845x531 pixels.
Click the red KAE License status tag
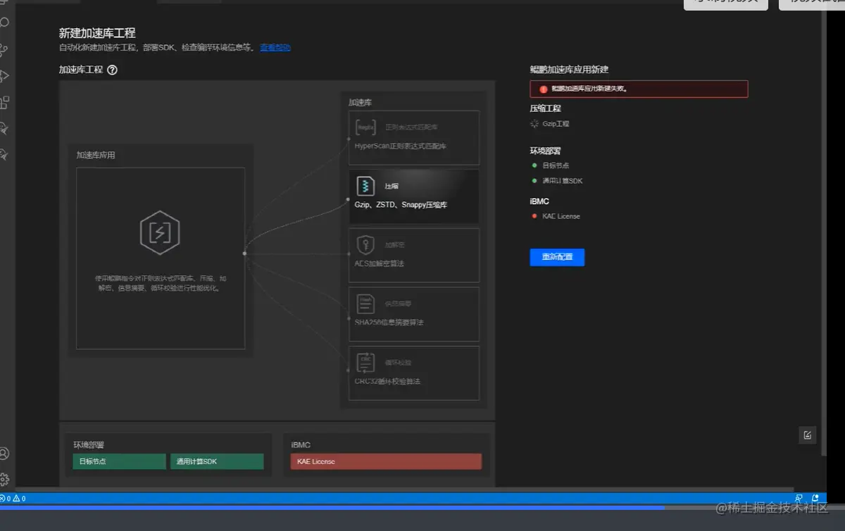click(386, 461)
